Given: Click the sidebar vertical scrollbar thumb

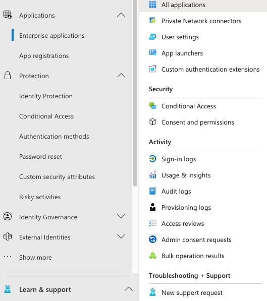Looking at the screenshot, I should (135, 93).
